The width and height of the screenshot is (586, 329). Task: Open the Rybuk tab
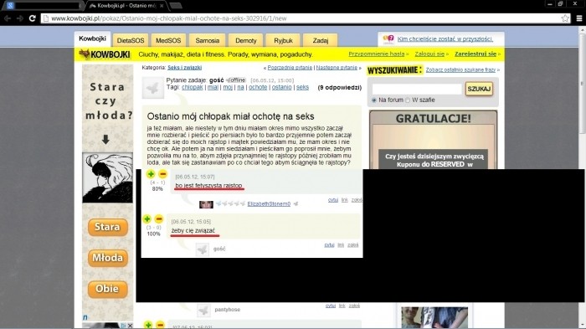tap(283, 40)
